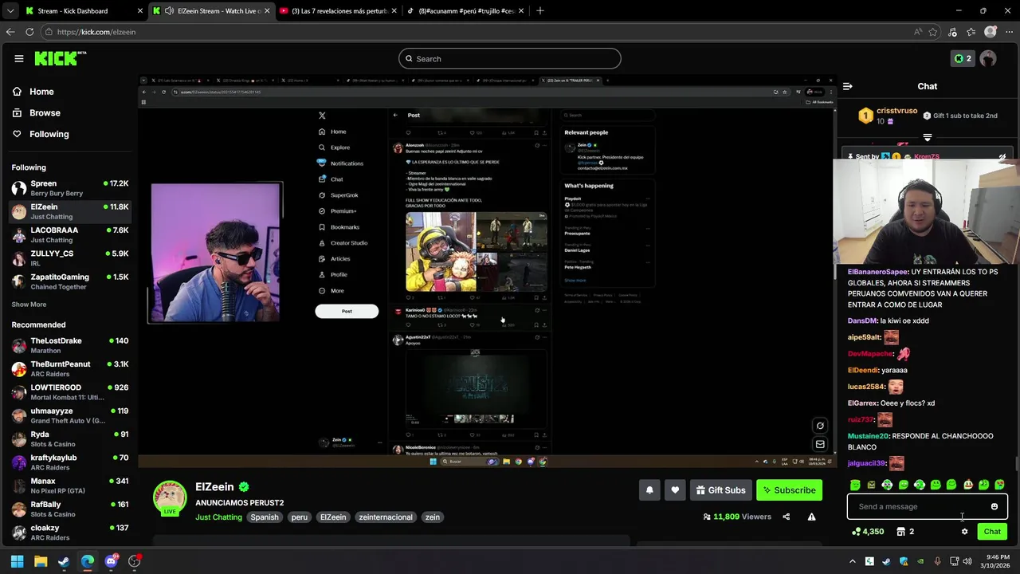Image resolution: width=1020 pixels, height=574 pixels.
Task: Open the hamburger sidebar menu
Action: (x=18, y=58)
